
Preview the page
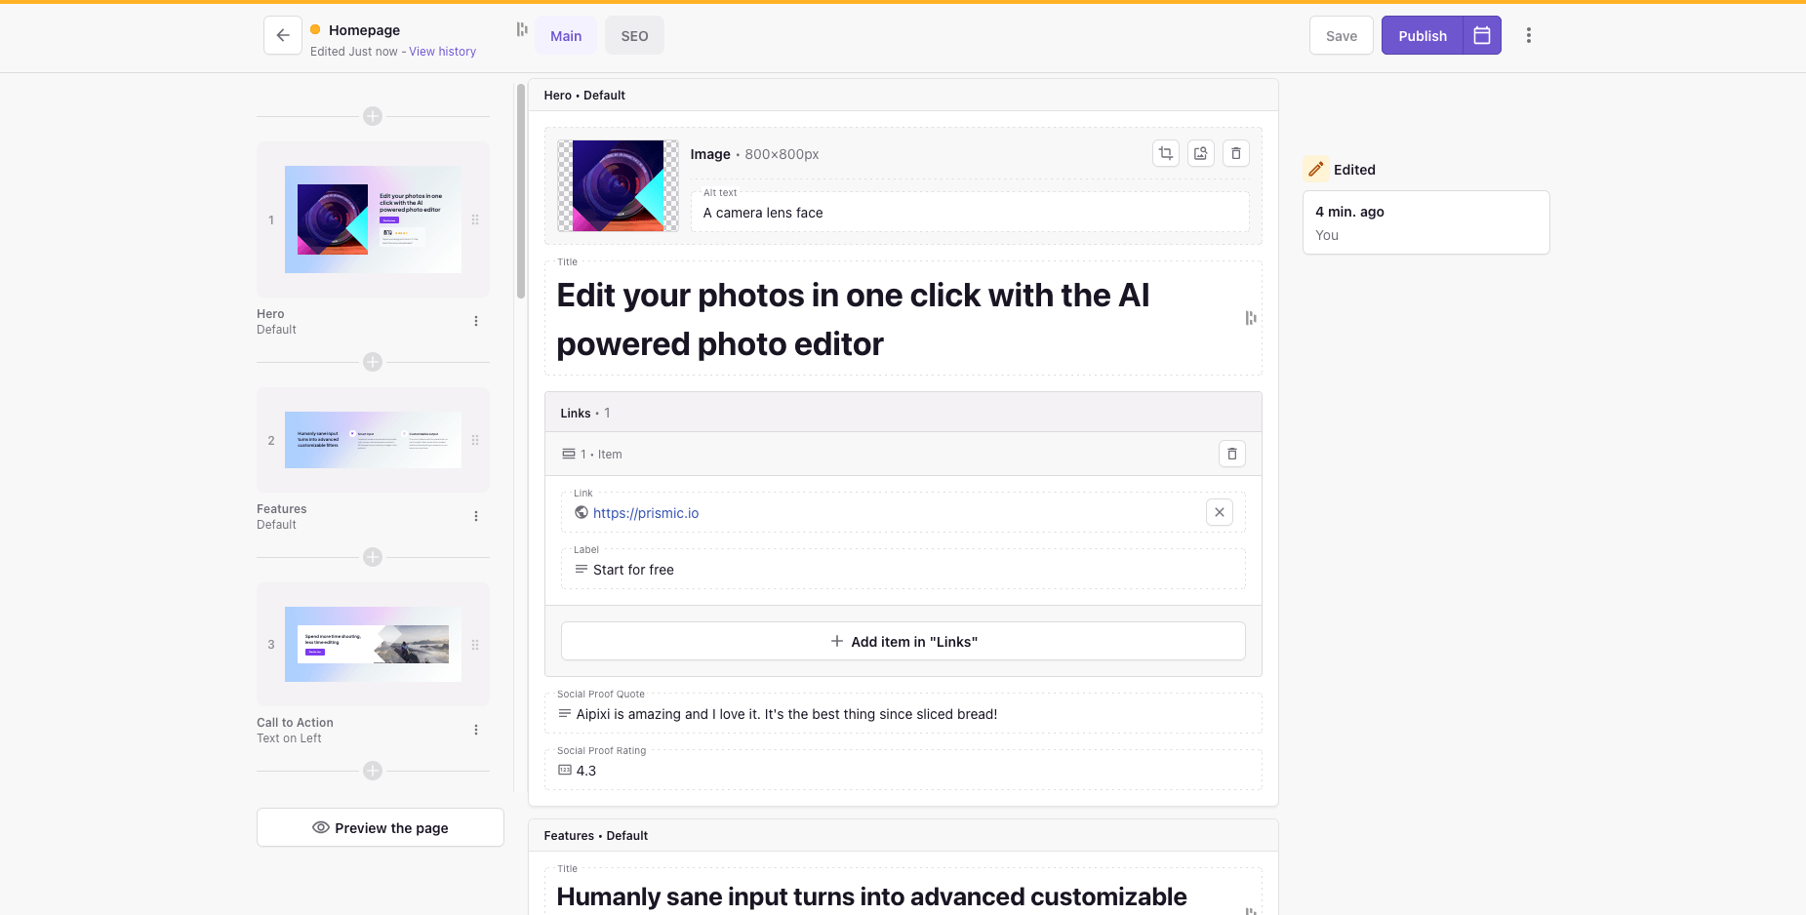point(381,827)
